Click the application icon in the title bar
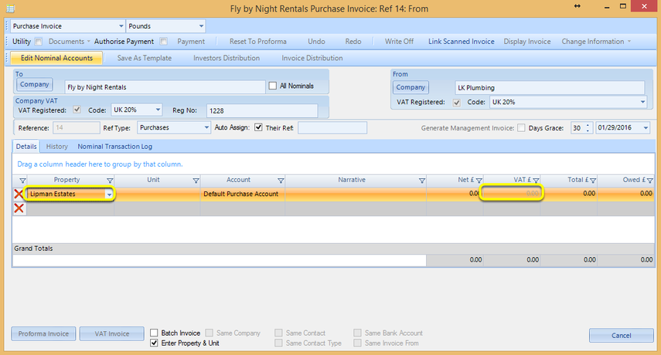The height and width of the screenshot is (355, 661). [x=11, y=8]
